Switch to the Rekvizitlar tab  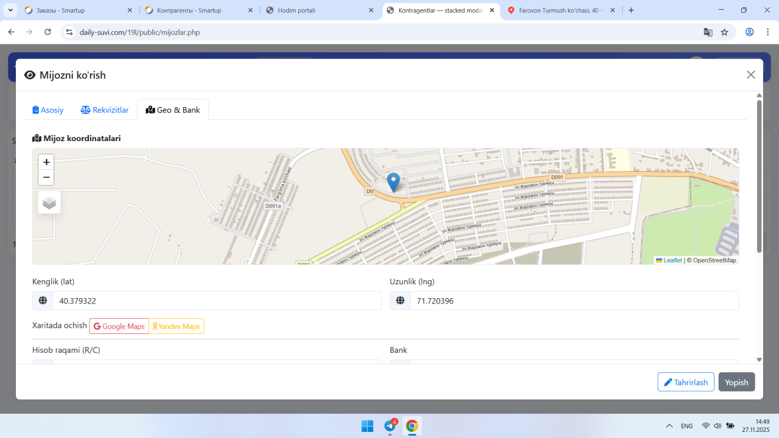105,110
